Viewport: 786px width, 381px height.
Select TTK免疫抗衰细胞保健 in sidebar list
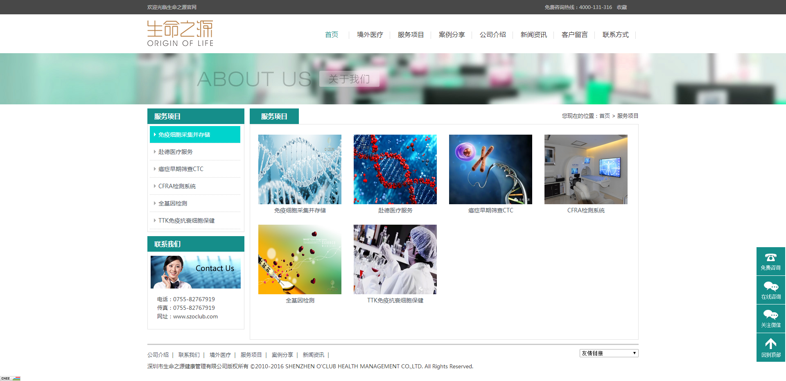(195, 221)
